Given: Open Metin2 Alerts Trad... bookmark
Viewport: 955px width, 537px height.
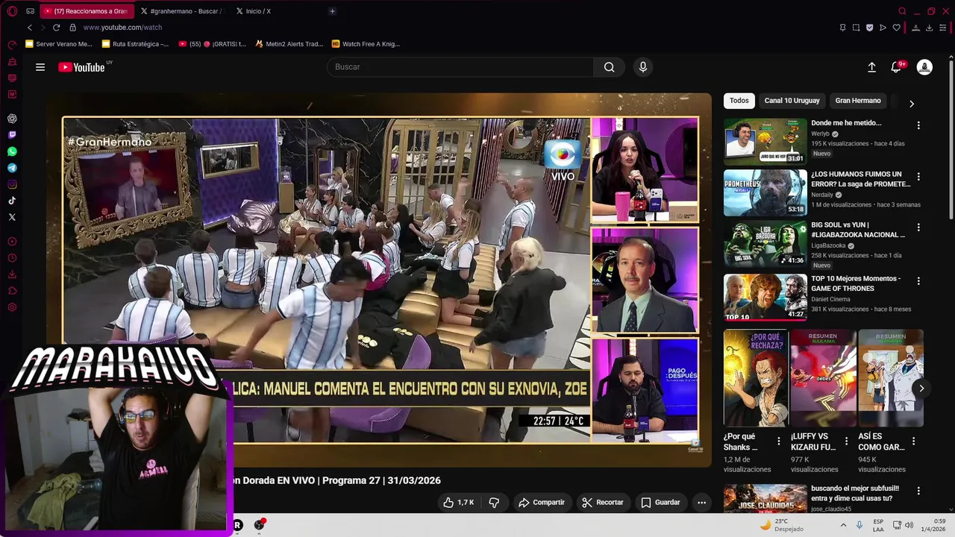Looking at the screenshot, I should click(289, 44).
